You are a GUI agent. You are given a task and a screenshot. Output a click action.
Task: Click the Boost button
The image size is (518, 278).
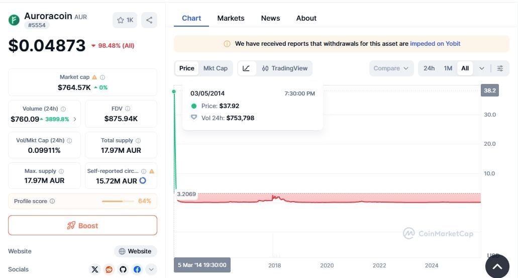tap(82, 226)
